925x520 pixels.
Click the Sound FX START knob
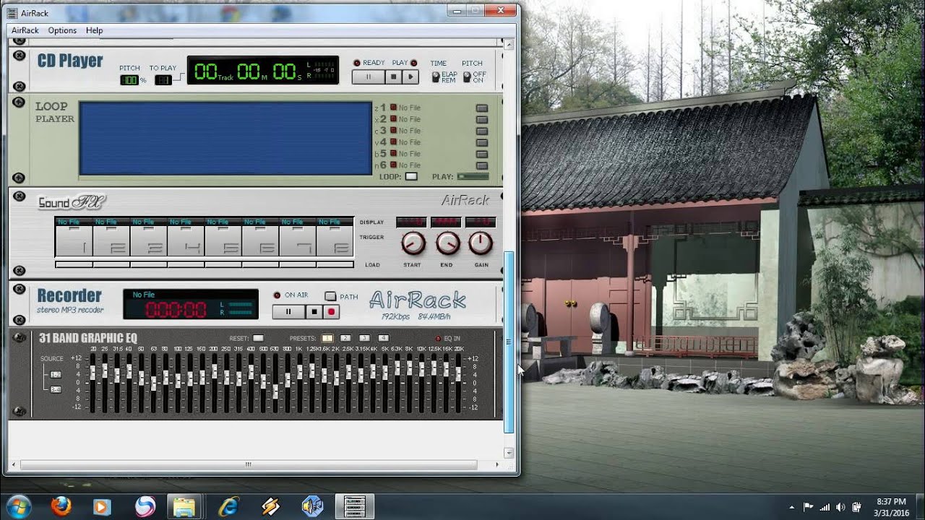[413, 243]
